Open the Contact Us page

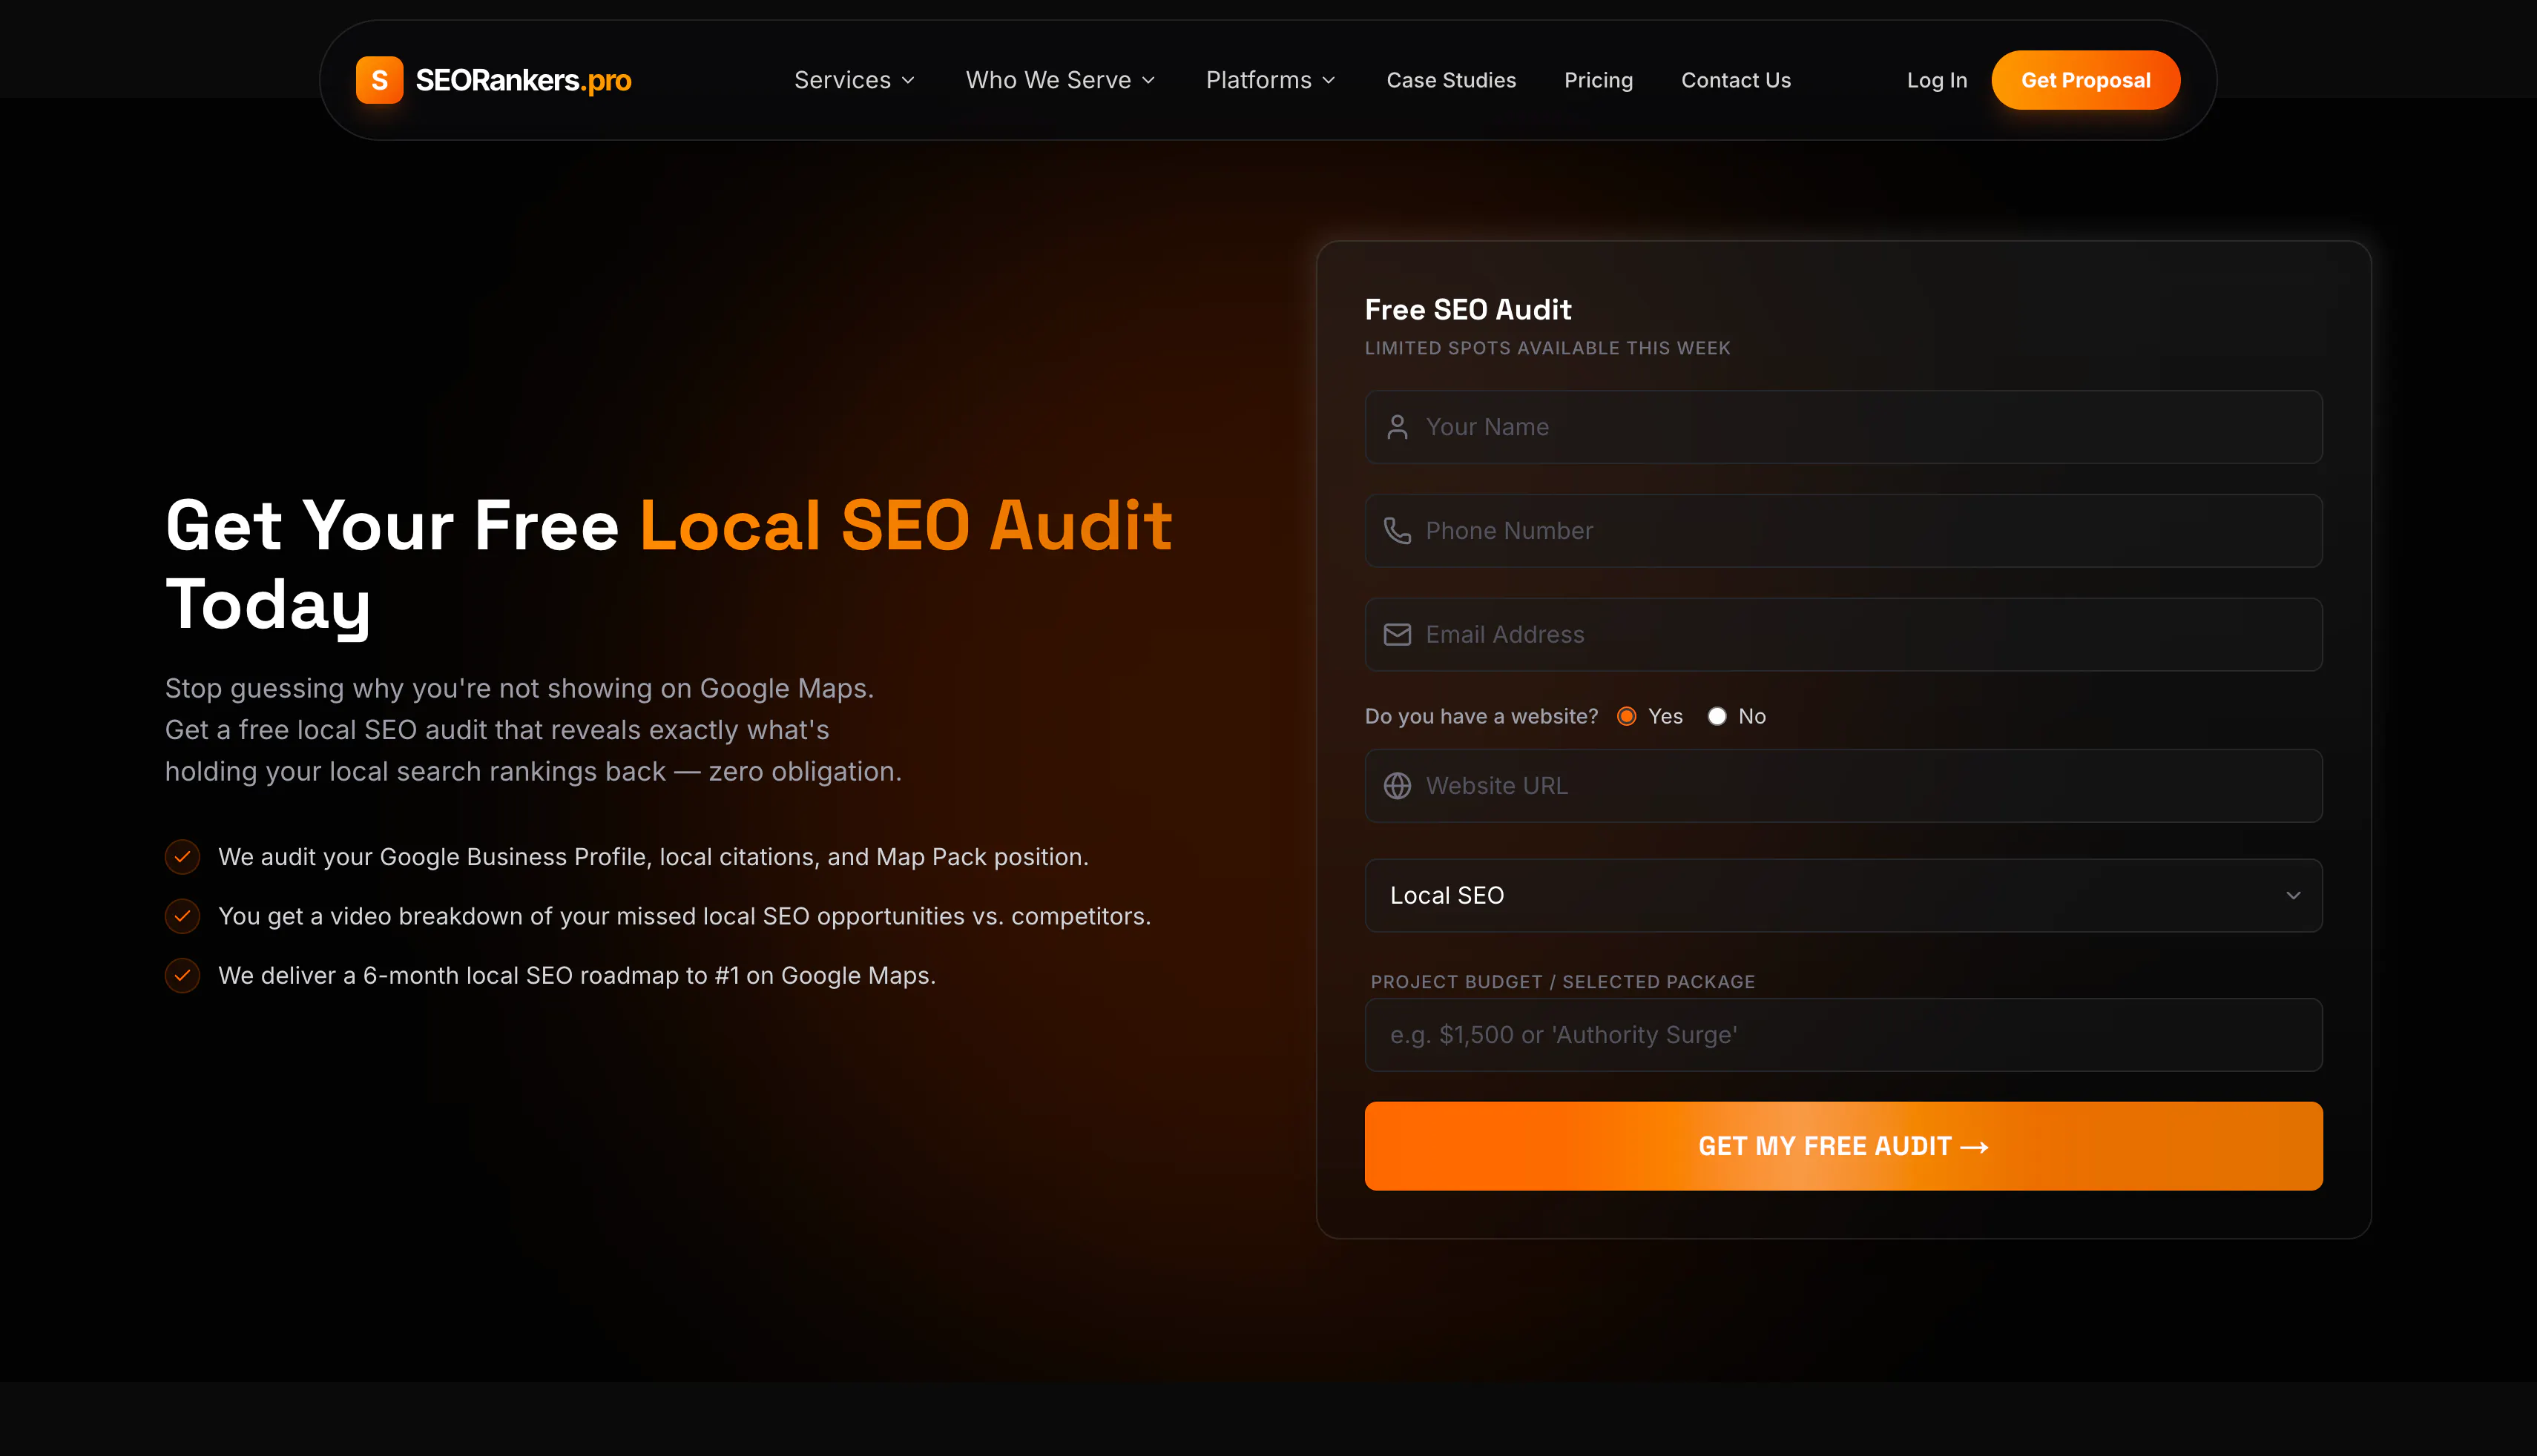pos(1736,80)
